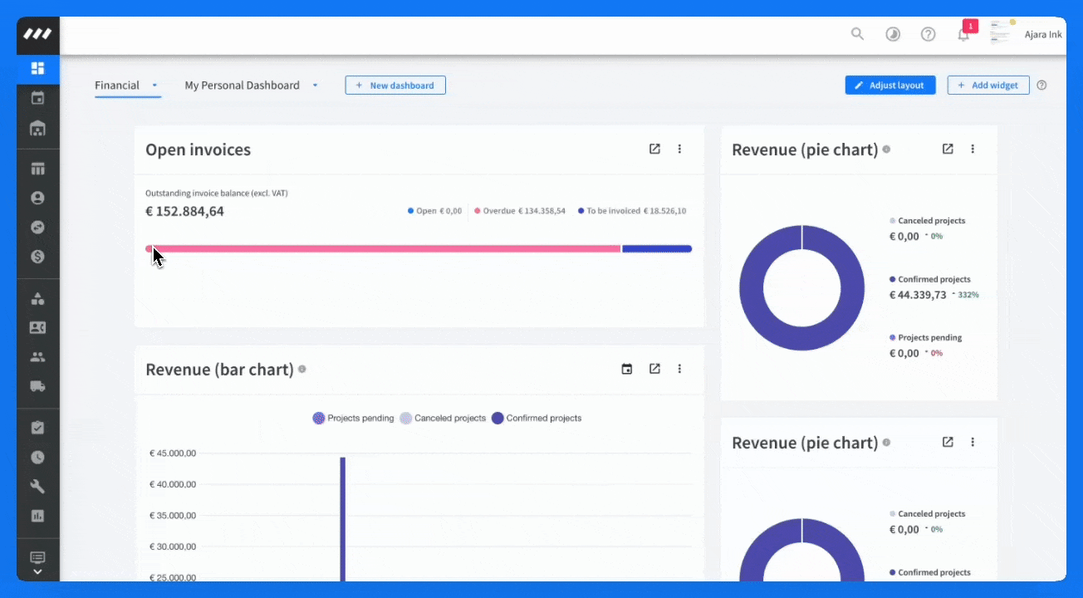Click the tall Confirmed projects bar

[342, 519]
